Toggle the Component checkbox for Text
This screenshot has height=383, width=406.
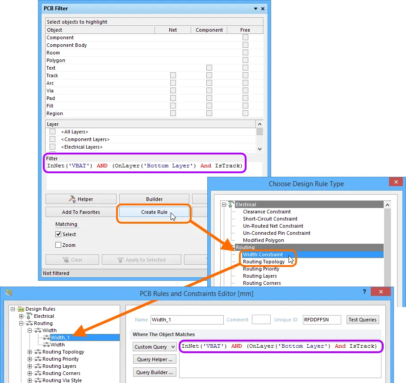[x=209, y=68]
